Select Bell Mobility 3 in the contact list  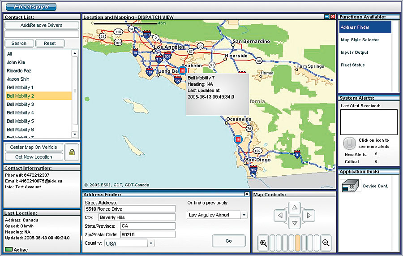pyautogui.click(x=39, y=104)
